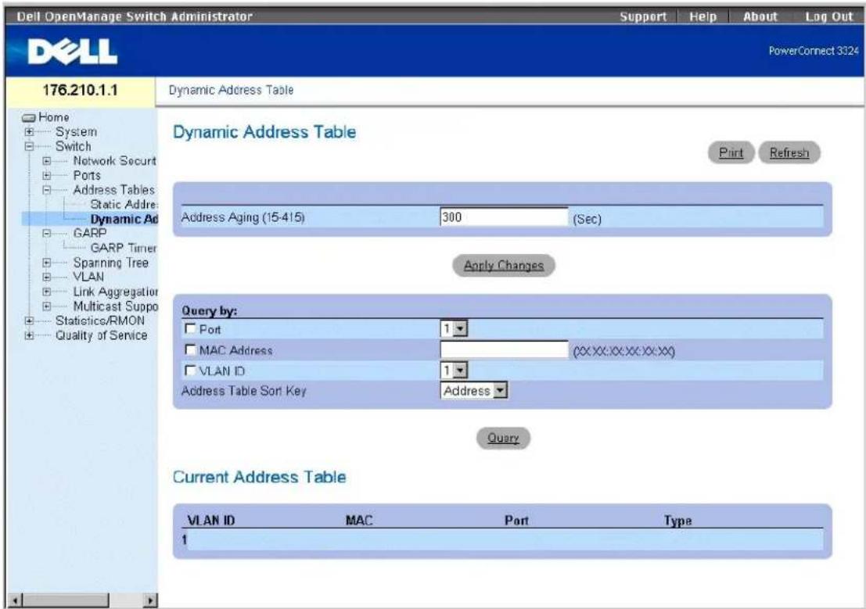Open Multicast Support in the tree
This screenshot has height=609, width=866.
[x=116, y=306]
